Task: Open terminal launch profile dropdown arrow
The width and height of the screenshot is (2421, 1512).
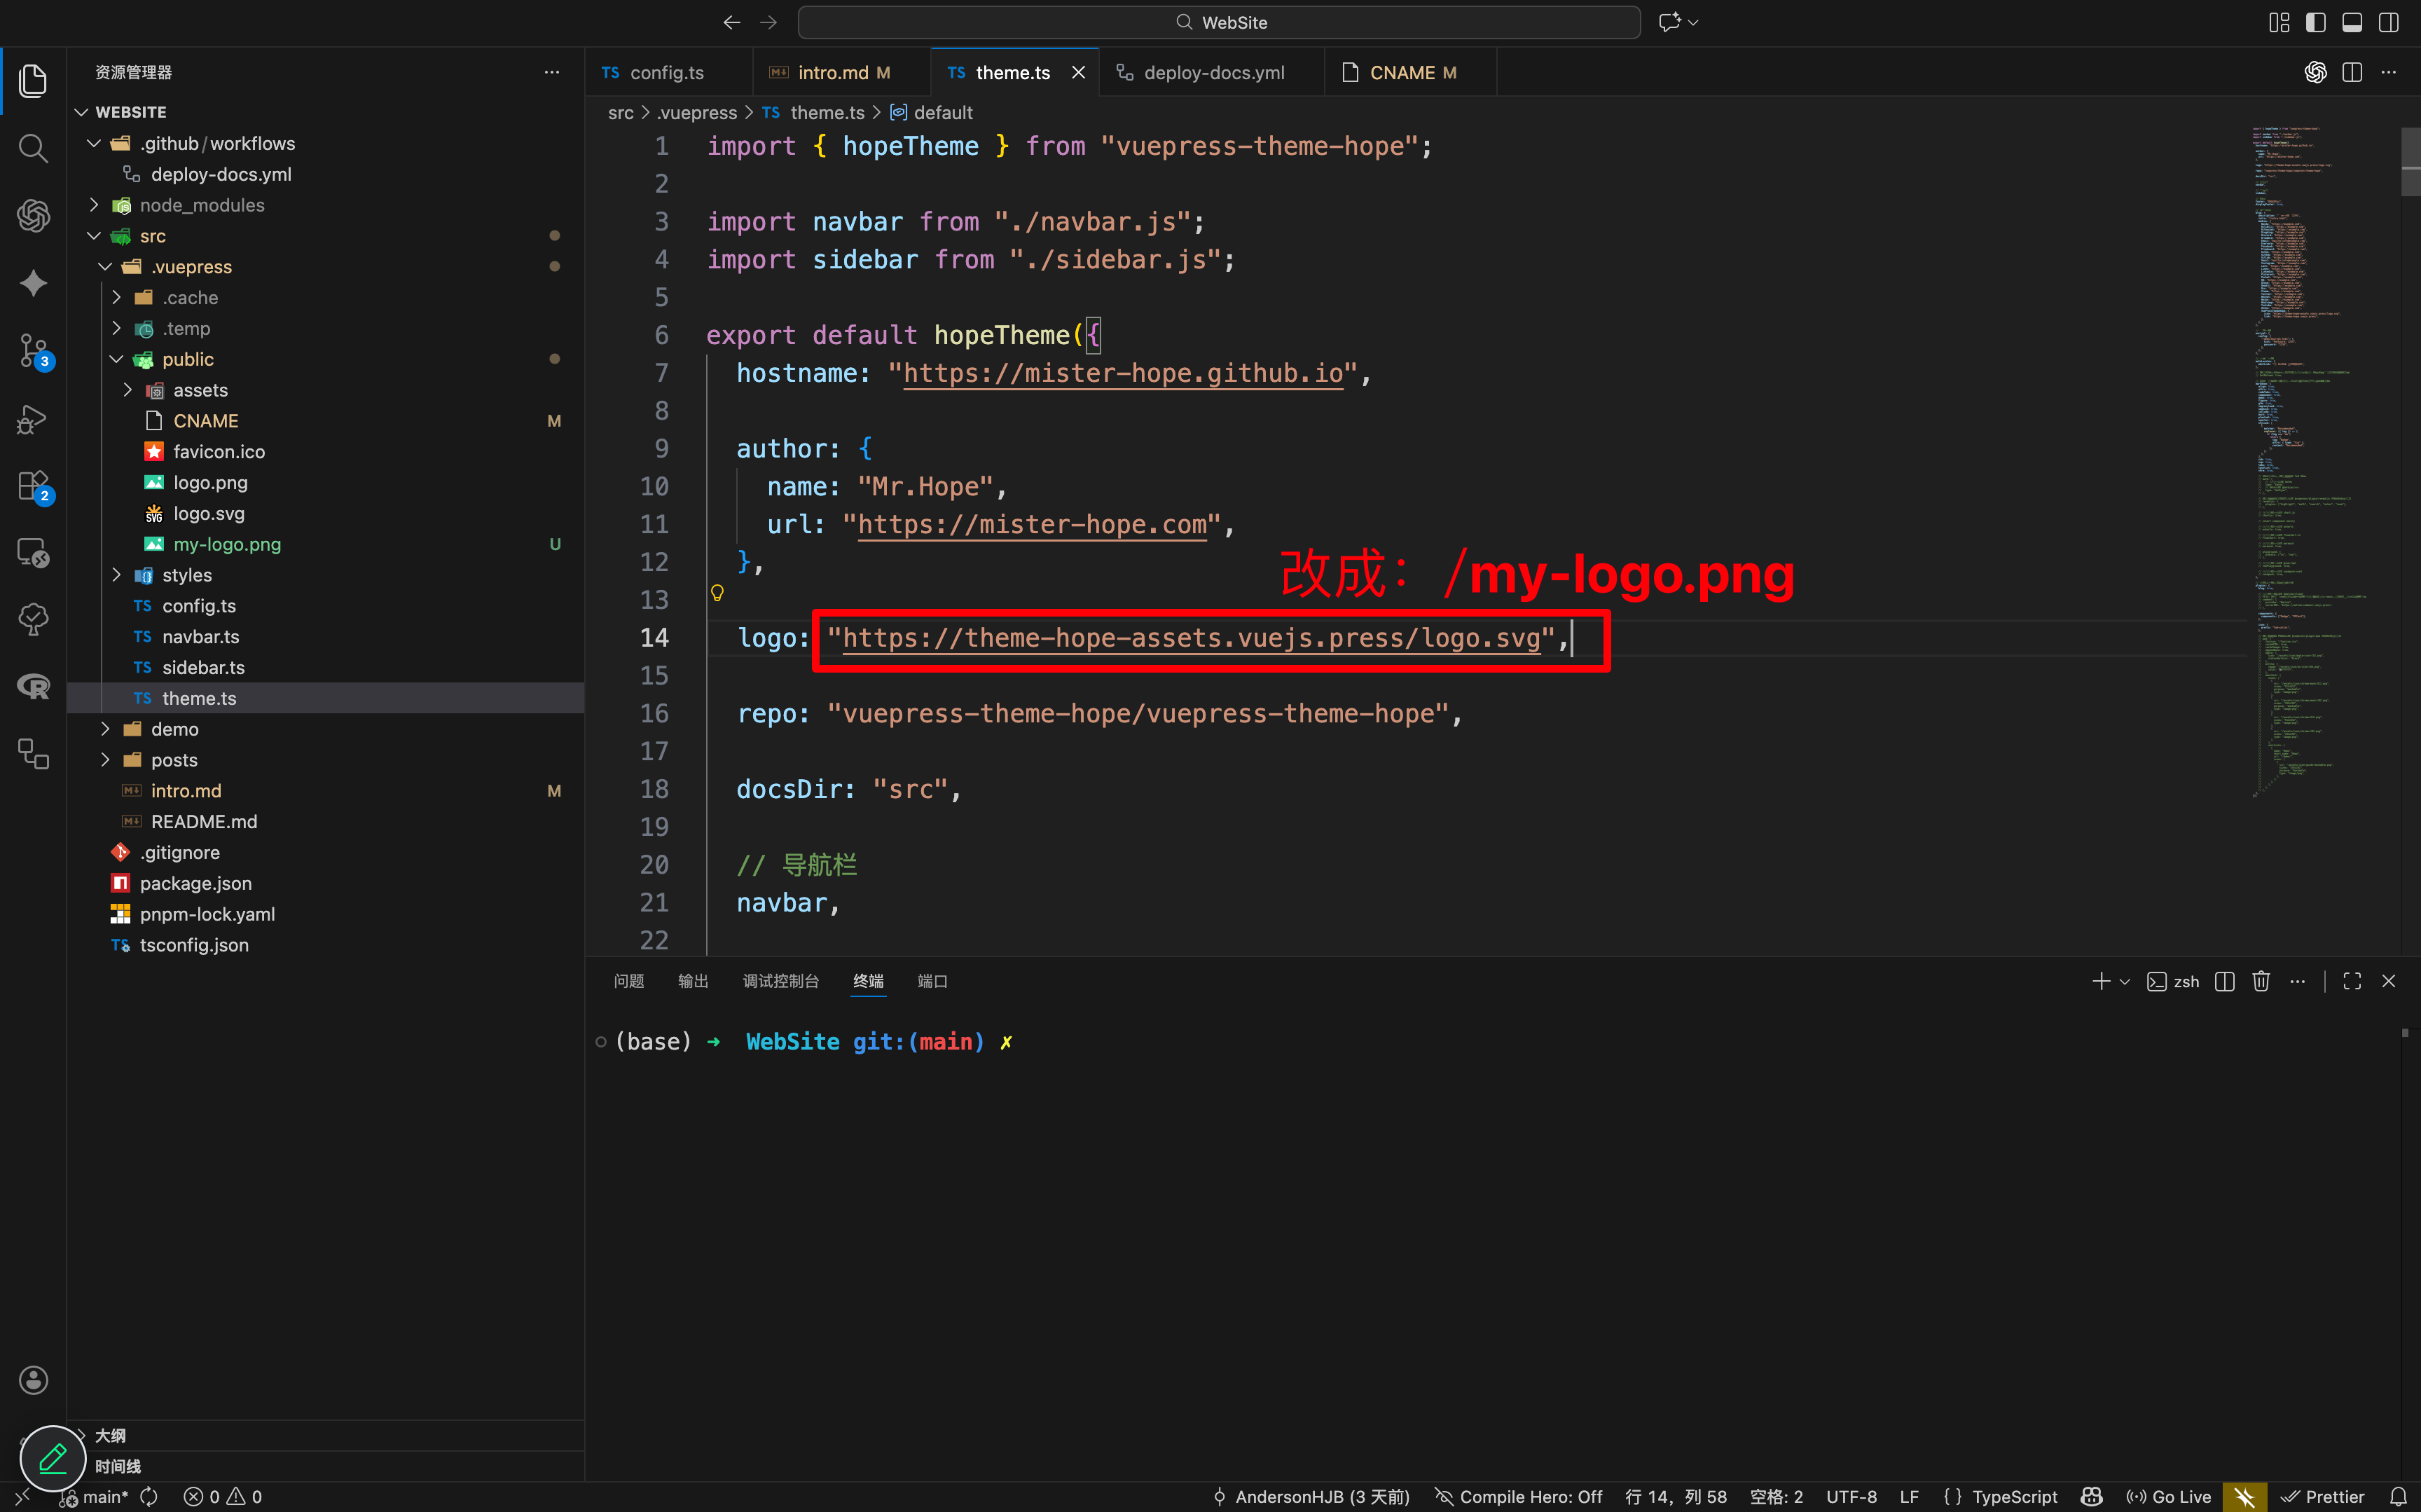Action: coord(2125,981)
